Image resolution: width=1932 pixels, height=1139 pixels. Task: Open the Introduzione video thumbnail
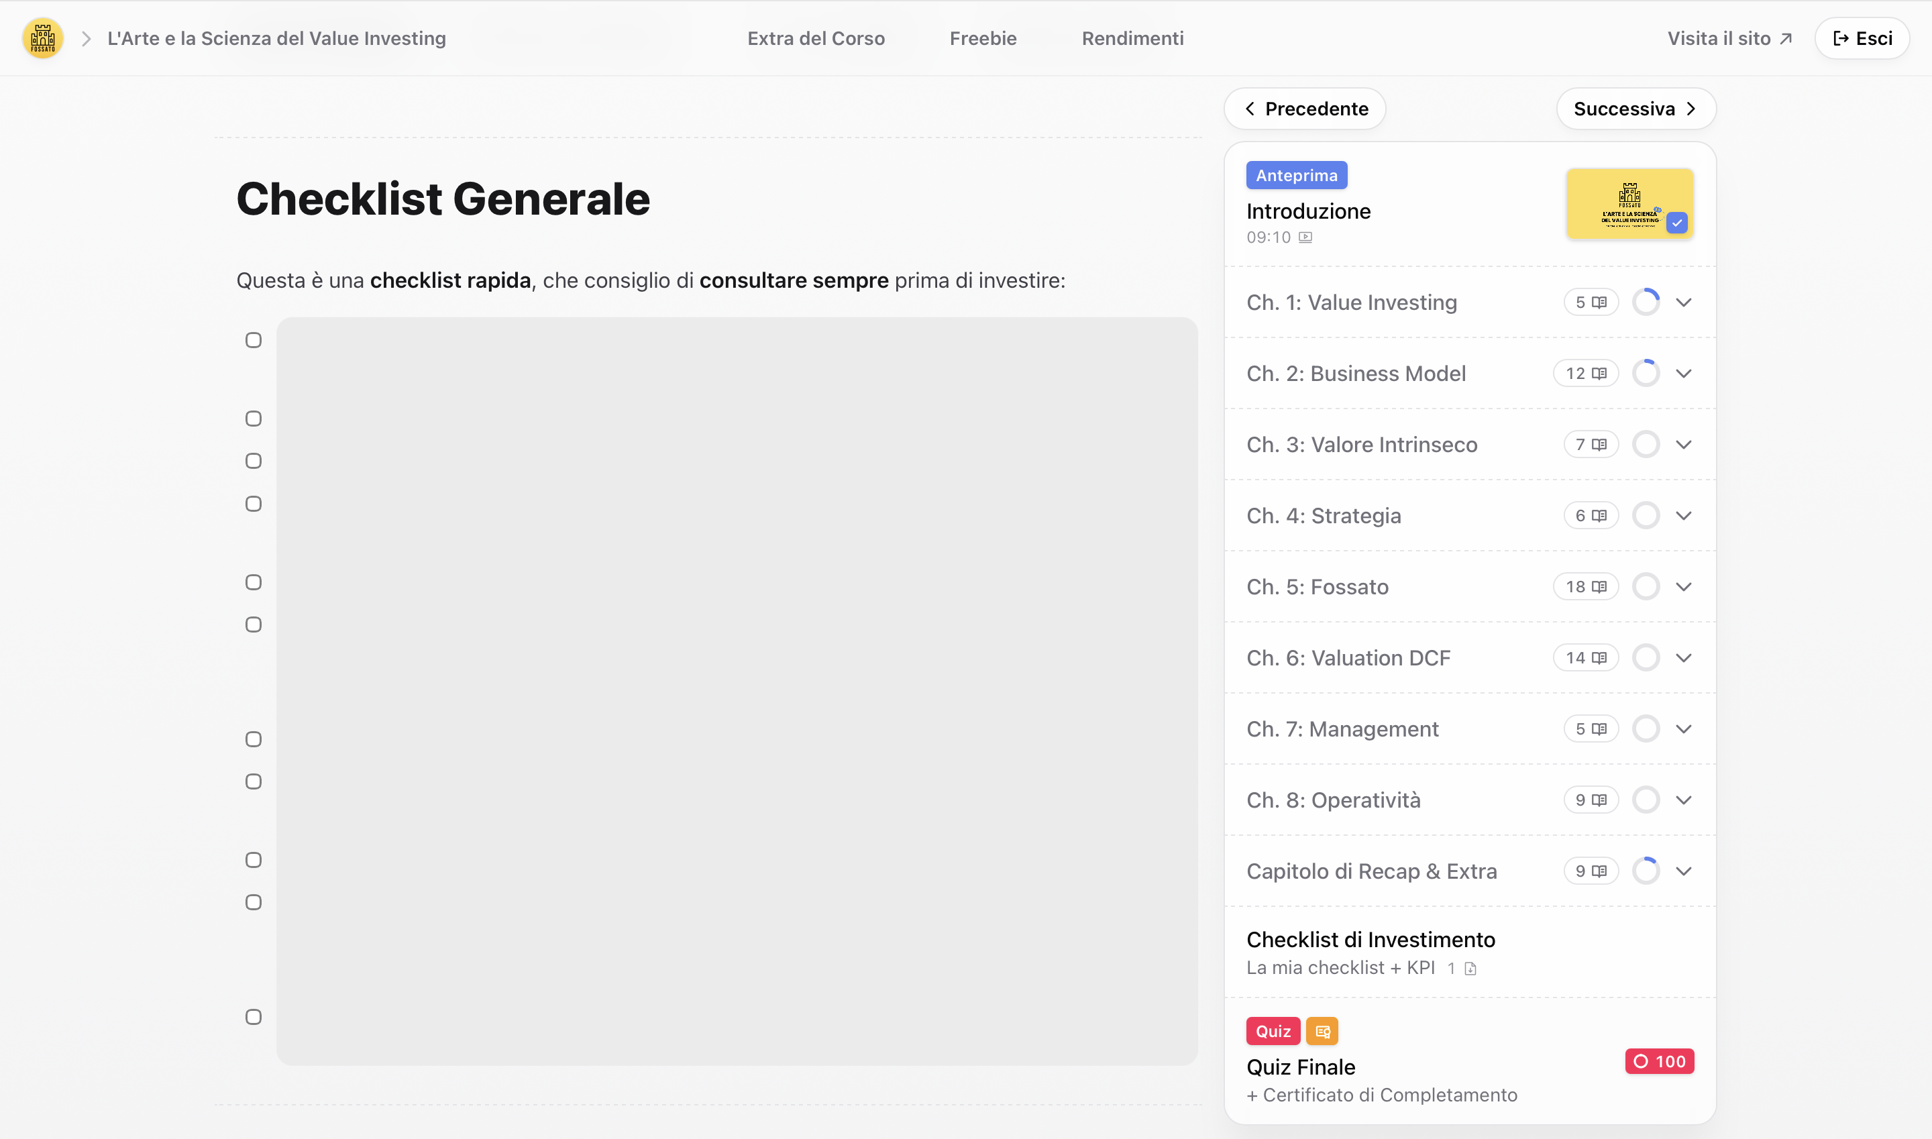coord(1629,203)
